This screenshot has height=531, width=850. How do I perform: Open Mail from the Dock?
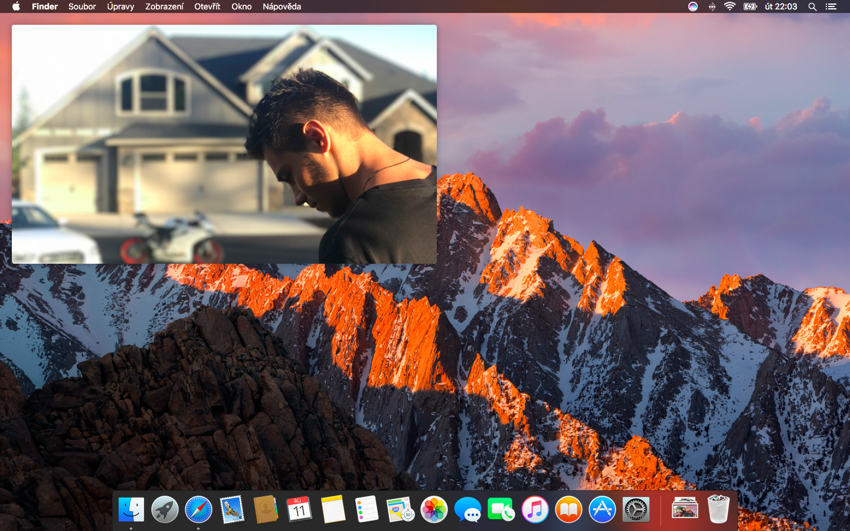232,509
